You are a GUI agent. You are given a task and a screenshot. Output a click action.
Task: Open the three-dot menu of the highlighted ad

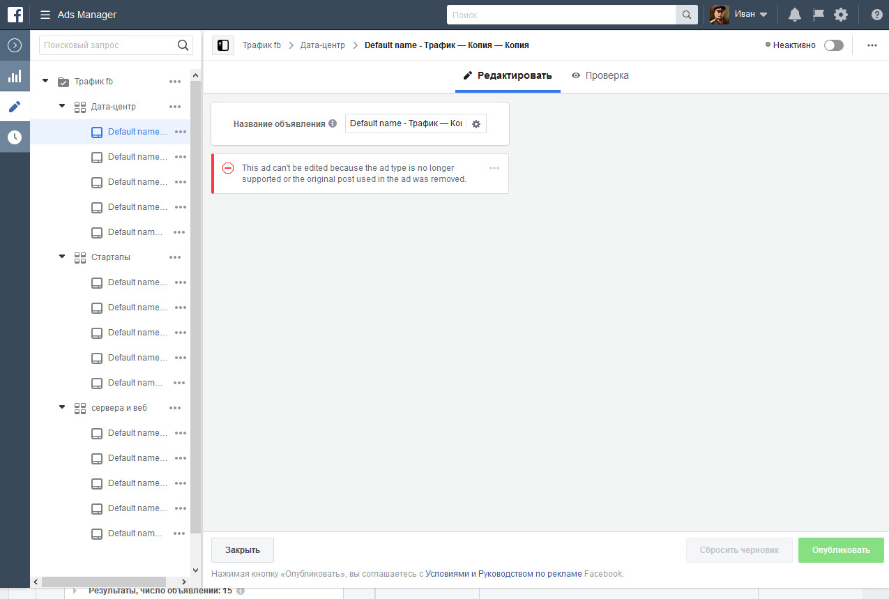[x=181, y=132]
